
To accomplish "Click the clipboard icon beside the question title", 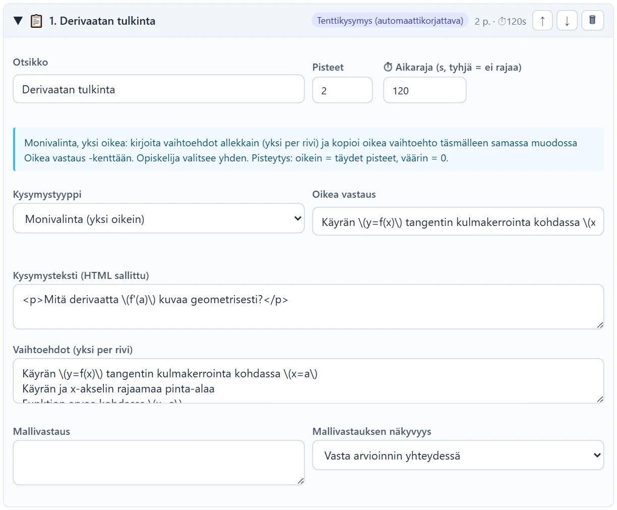I will tap(36, 21).
